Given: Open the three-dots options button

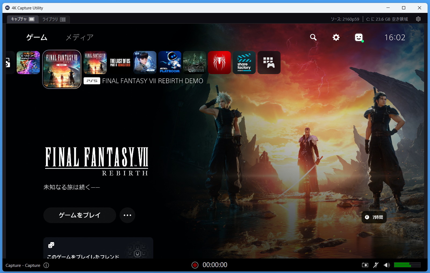Looking at the screenshot, I should [127, 215].
